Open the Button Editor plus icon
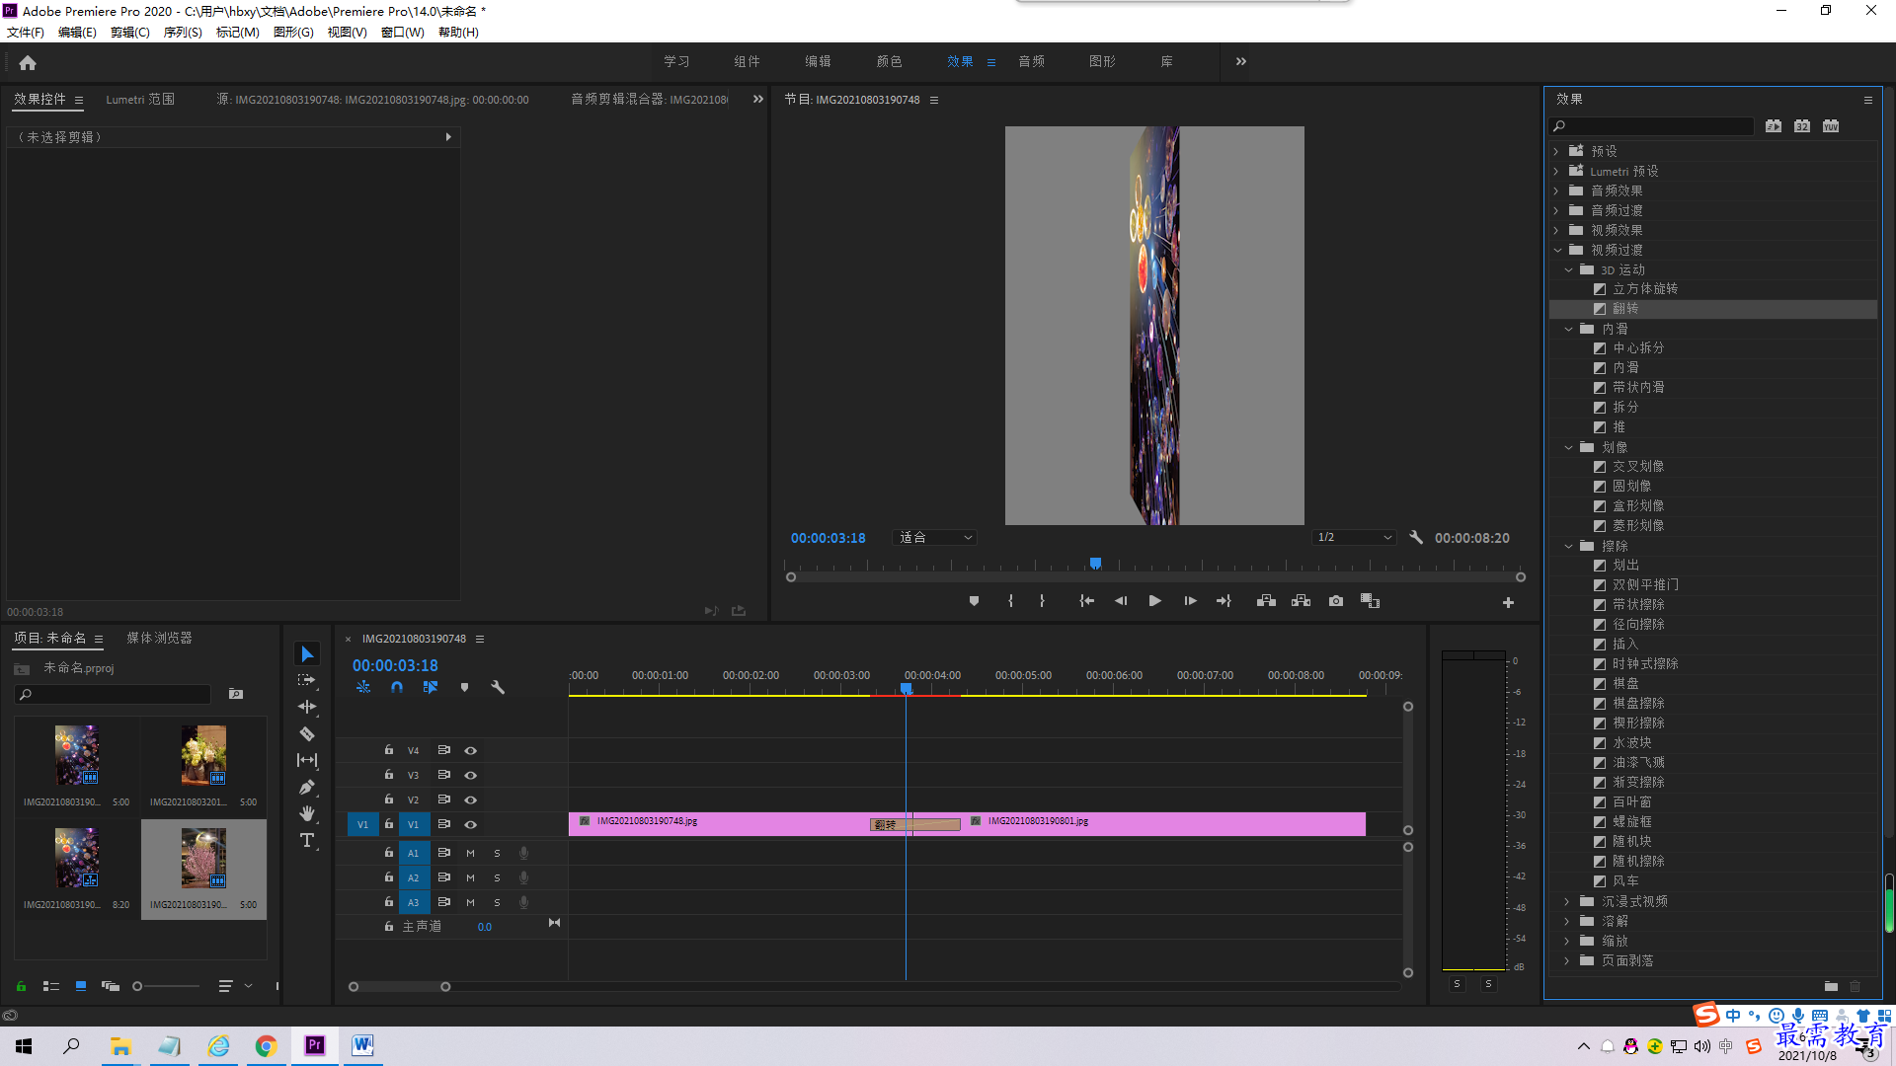This screenshot has height=1066, width=1896. tap(1508, 602)
